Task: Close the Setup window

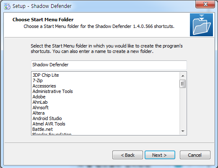Action: click(205, 4)
